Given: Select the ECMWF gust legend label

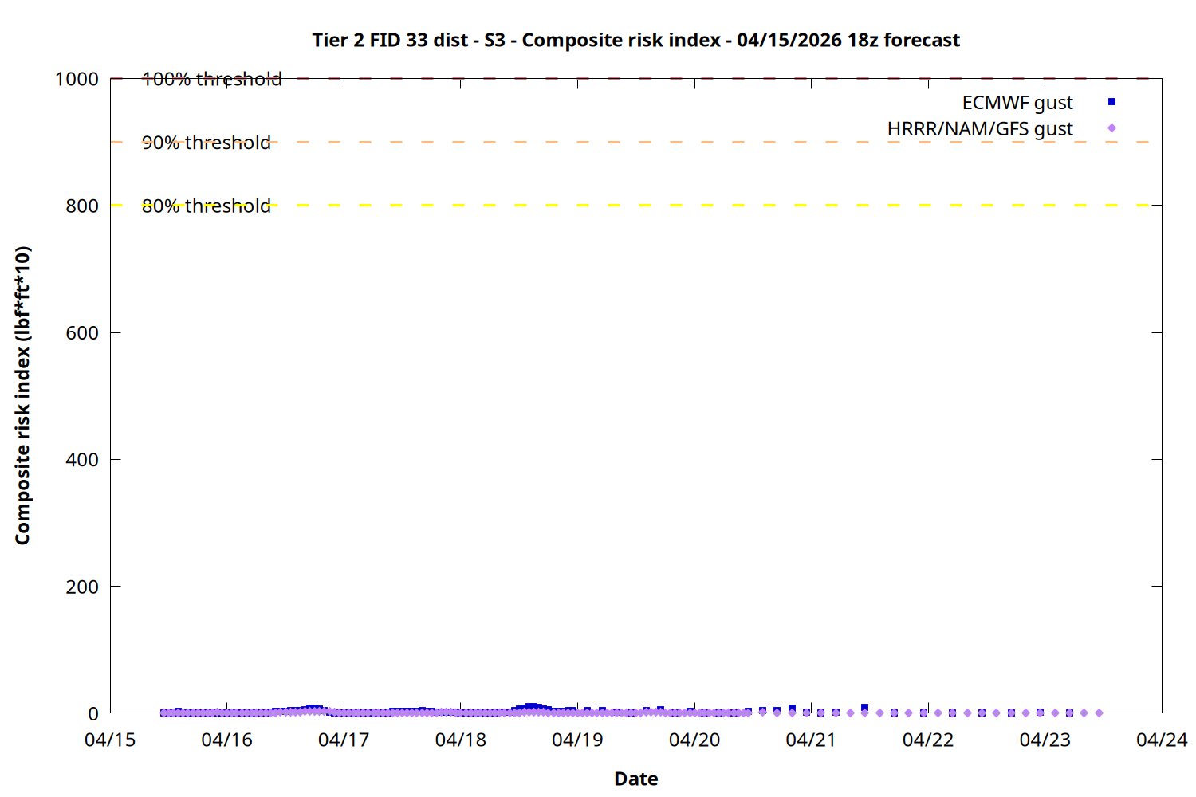Looking at the screenshot, I should (x=1017, y=103).
